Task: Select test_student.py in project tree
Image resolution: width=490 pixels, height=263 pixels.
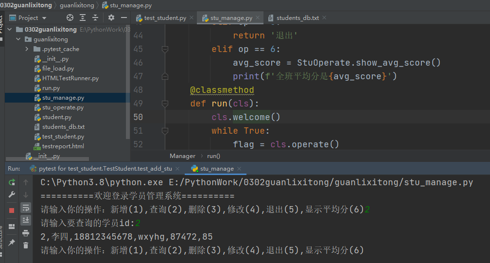Action: pos(63,137)
